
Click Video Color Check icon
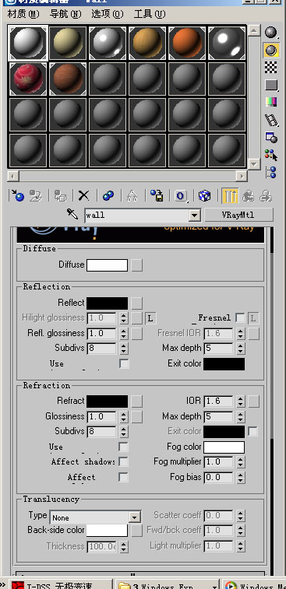tap(271, 102)
